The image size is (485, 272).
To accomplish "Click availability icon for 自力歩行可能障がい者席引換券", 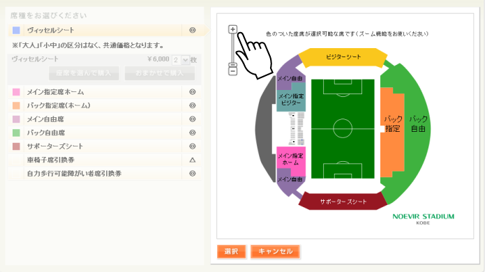I will [193, 174].
